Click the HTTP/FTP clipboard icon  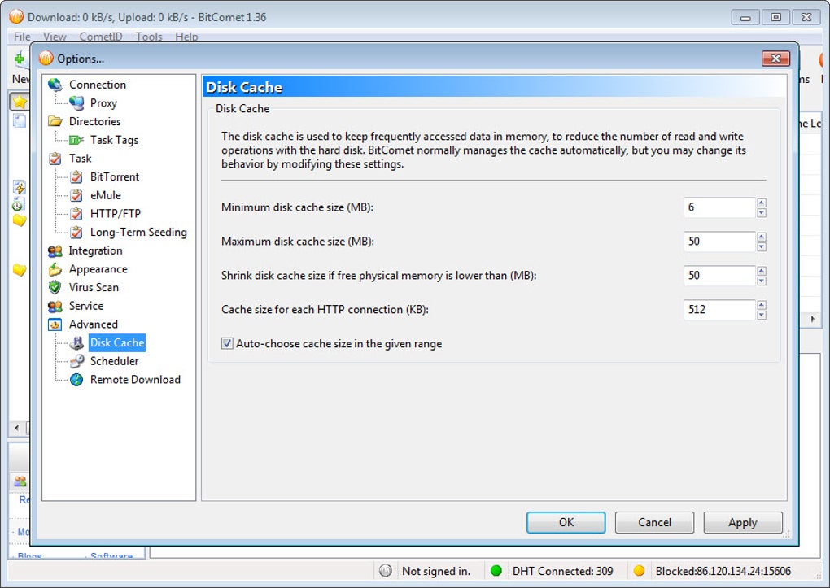coord(76,214)
